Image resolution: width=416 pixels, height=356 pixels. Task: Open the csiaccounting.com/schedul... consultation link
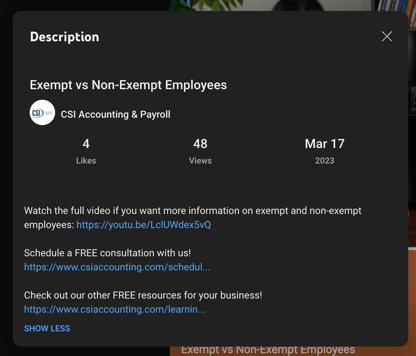[117, 267]
